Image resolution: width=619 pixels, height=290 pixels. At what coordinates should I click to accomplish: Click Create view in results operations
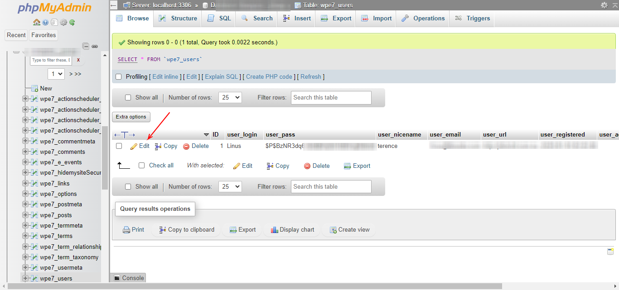point(349,230)
